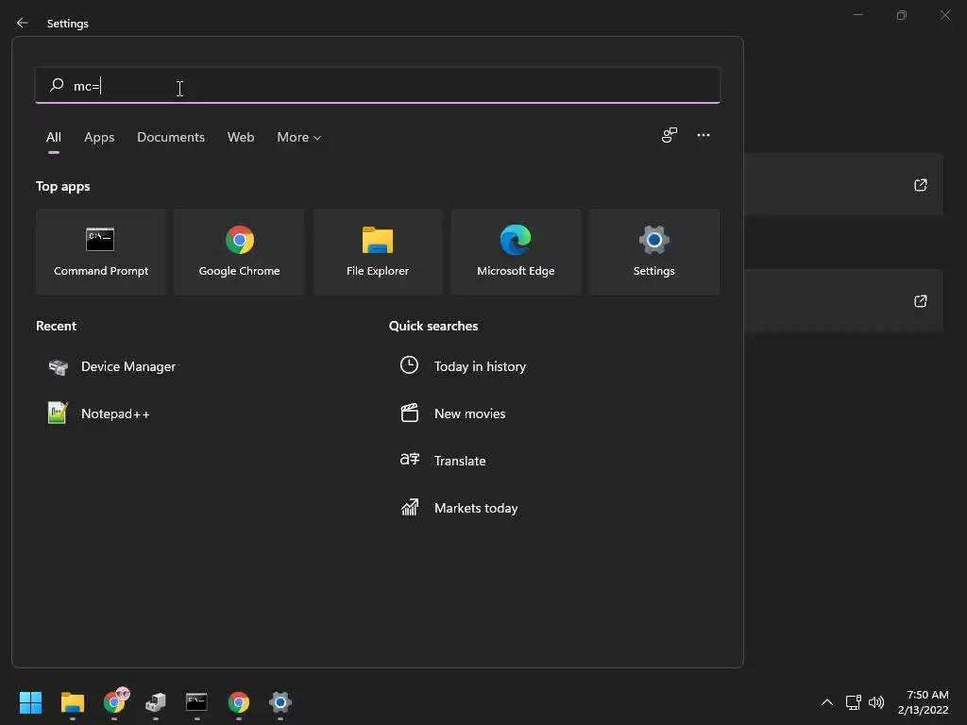Click the "Today in history" label
Image resolution: width=967 pixels, height=725 pixels.
pyautogui.click(x=480, y=367)
